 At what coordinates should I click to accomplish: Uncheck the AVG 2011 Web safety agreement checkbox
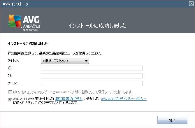10,99
